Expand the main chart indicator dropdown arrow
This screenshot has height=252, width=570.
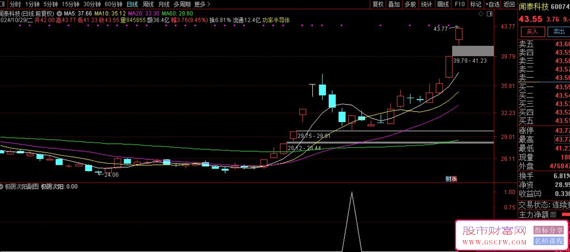point(59,14)
